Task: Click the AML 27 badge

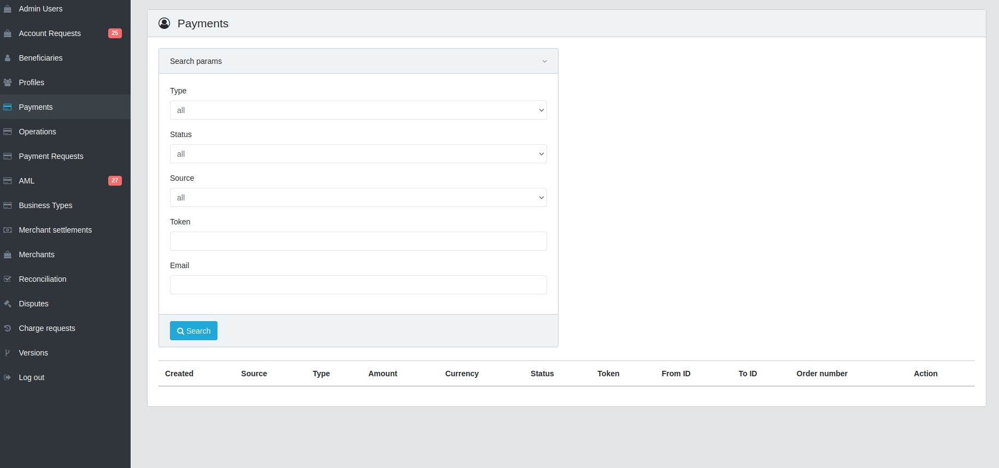Action: (115, 181)
